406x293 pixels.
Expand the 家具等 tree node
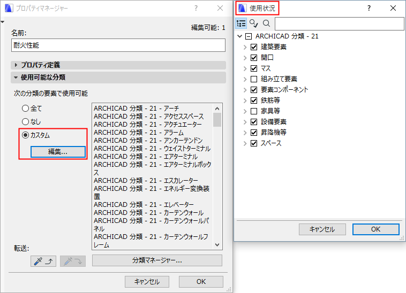click(x=245, y=111)
